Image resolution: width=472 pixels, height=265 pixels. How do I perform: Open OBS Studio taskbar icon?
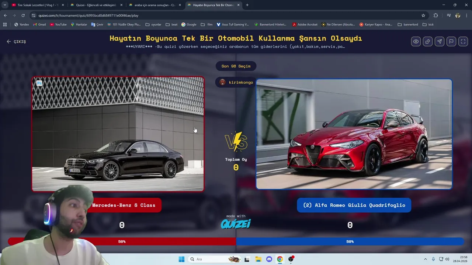coord(291,259)
